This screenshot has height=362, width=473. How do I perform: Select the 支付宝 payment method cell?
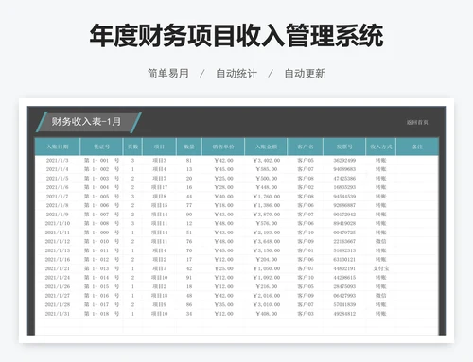pyautogui.click(x=381, y=268)
